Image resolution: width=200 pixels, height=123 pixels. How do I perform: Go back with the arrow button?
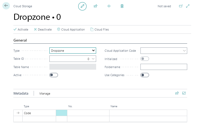tap(6, 6)
